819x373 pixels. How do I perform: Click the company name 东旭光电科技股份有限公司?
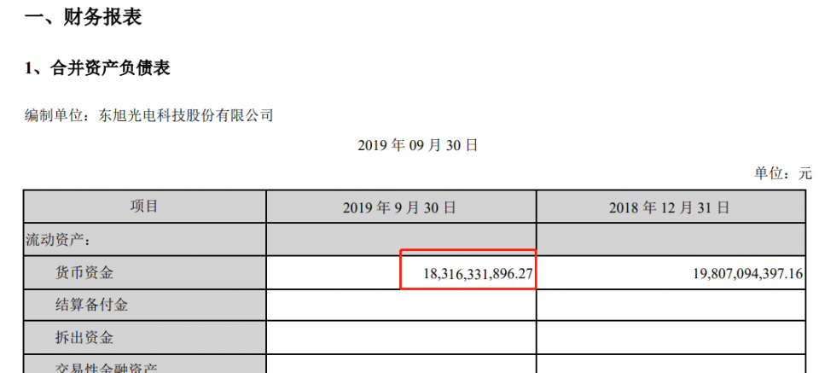(x=181, y=115)
